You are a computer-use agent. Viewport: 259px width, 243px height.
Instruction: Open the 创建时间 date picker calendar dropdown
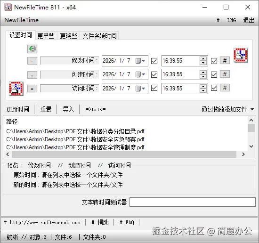tap(140, 74)
